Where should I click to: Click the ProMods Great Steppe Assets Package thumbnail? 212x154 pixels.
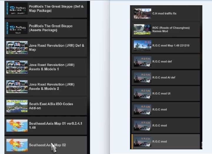pos(17,28)
